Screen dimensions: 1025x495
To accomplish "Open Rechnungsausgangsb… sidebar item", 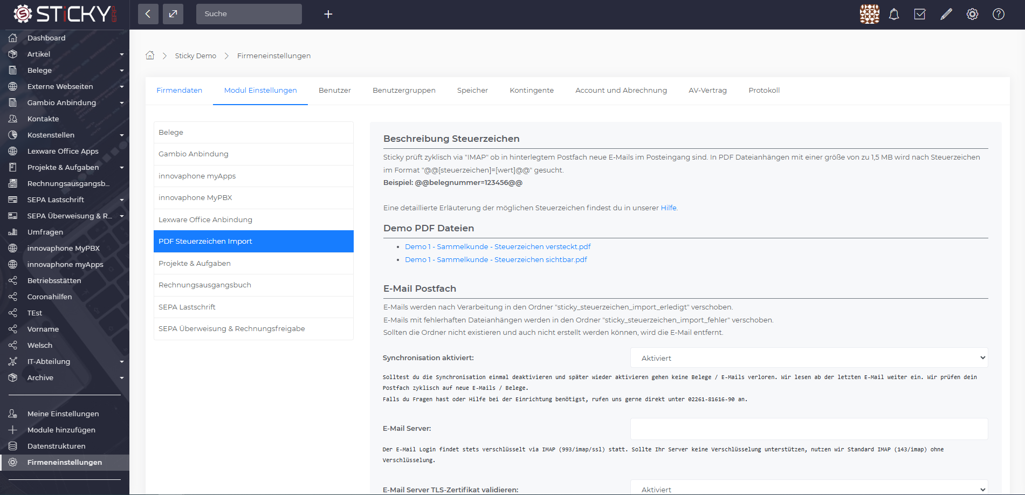I will click(x=65, y=183).
